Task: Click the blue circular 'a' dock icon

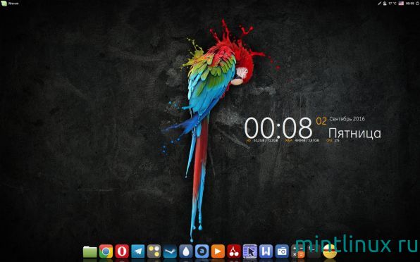Action: [202, 251]
